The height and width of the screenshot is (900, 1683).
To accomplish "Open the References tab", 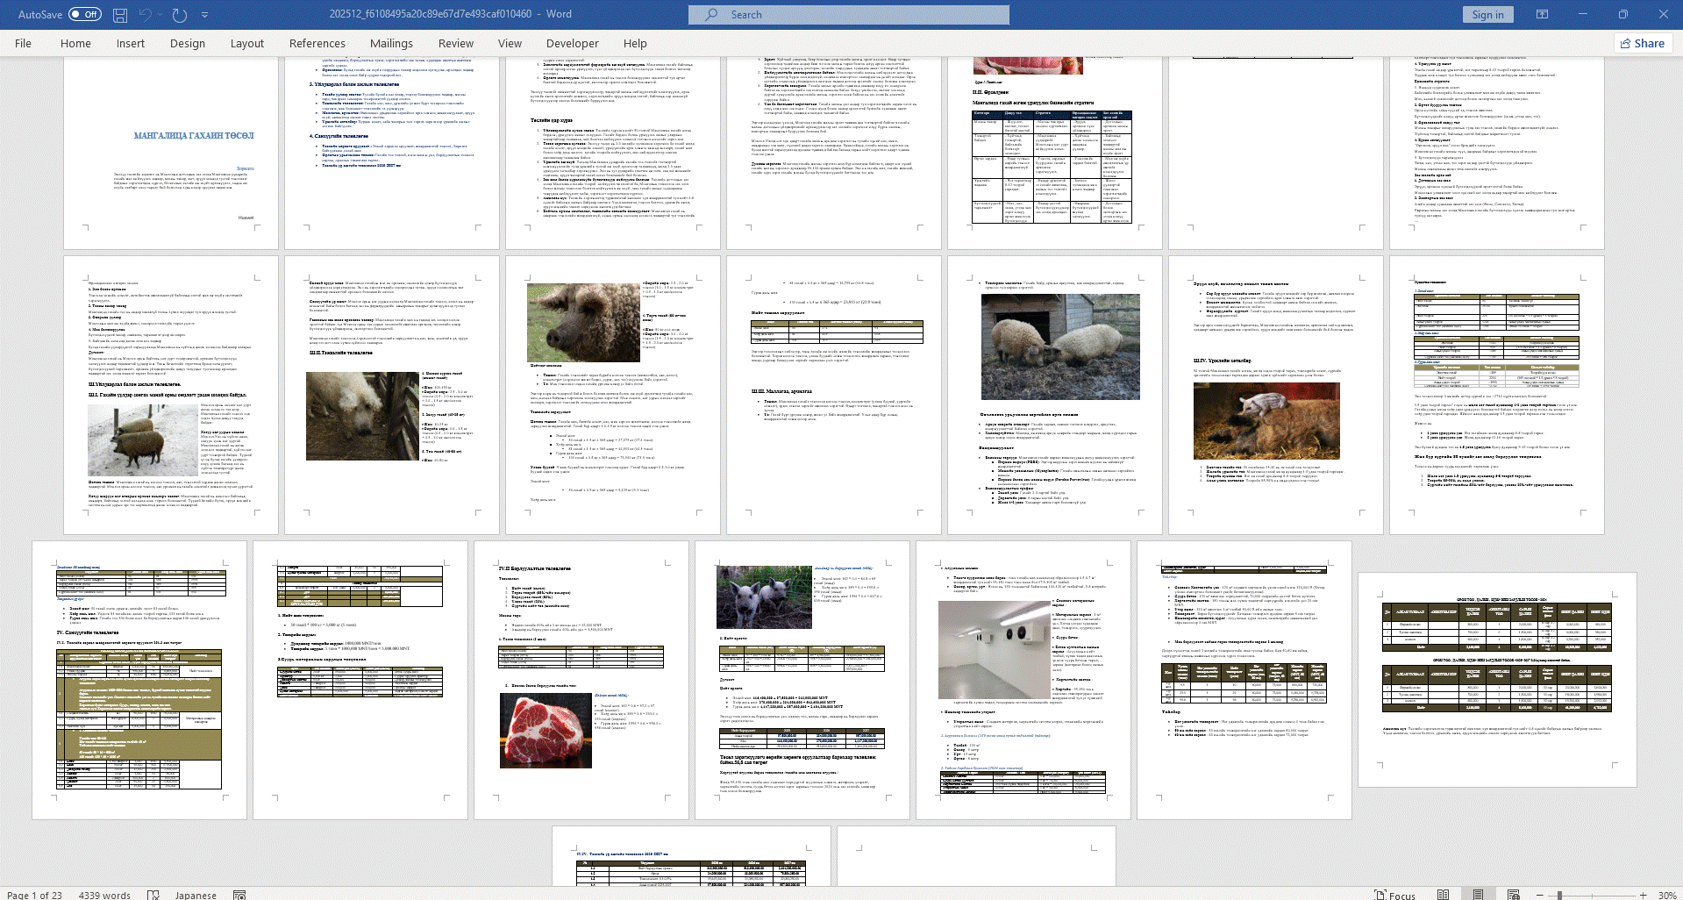I will point(317,43).
